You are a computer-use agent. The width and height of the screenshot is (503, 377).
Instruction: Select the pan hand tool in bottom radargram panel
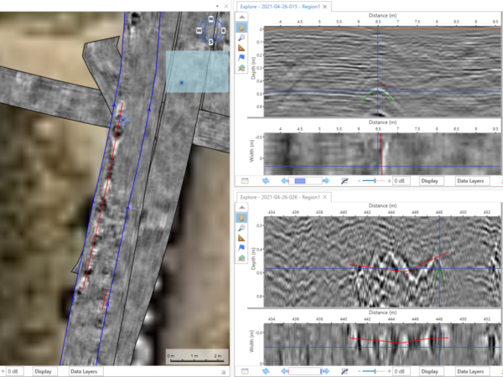241,219
